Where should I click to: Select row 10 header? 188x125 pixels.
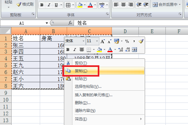click(6, 99)
